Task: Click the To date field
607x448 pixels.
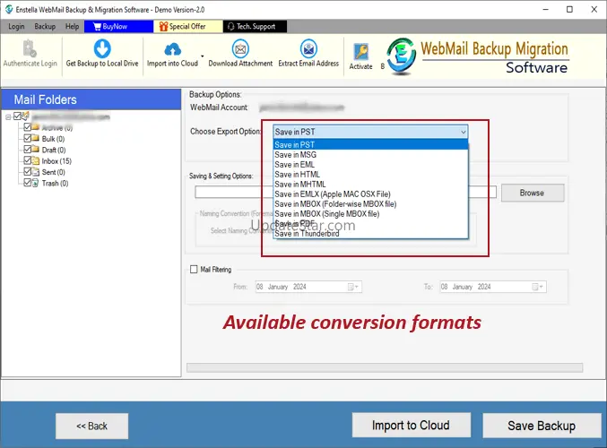Action: (x=493, y=287)
